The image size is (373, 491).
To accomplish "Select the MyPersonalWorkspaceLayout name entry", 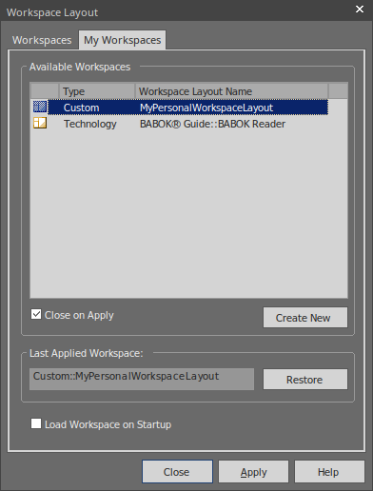I will 206,108.
